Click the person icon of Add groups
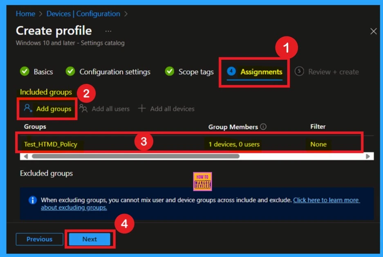The height and width of the screenshot is (257, 383). tap(28, 108)
